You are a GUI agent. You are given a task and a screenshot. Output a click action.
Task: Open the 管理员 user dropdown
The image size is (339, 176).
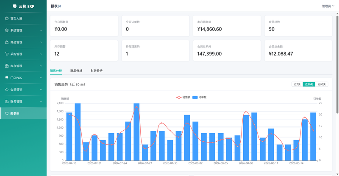328,6
